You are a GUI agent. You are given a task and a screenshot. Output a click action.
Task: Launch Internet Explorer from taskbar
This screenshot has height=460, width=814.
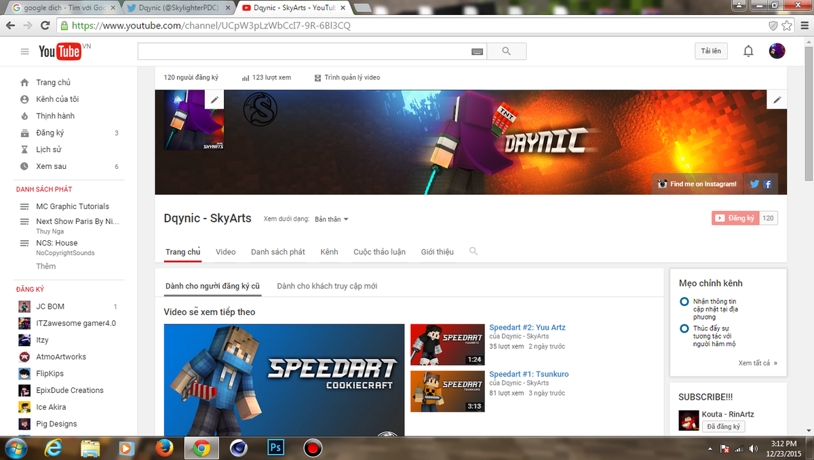[x=54, y=448]
